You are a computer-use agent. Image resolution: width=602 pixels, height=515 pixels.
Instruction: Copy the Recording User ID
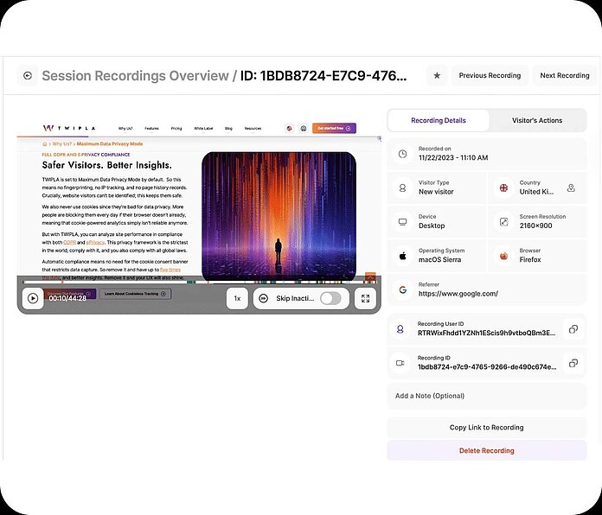click(572, 329)
